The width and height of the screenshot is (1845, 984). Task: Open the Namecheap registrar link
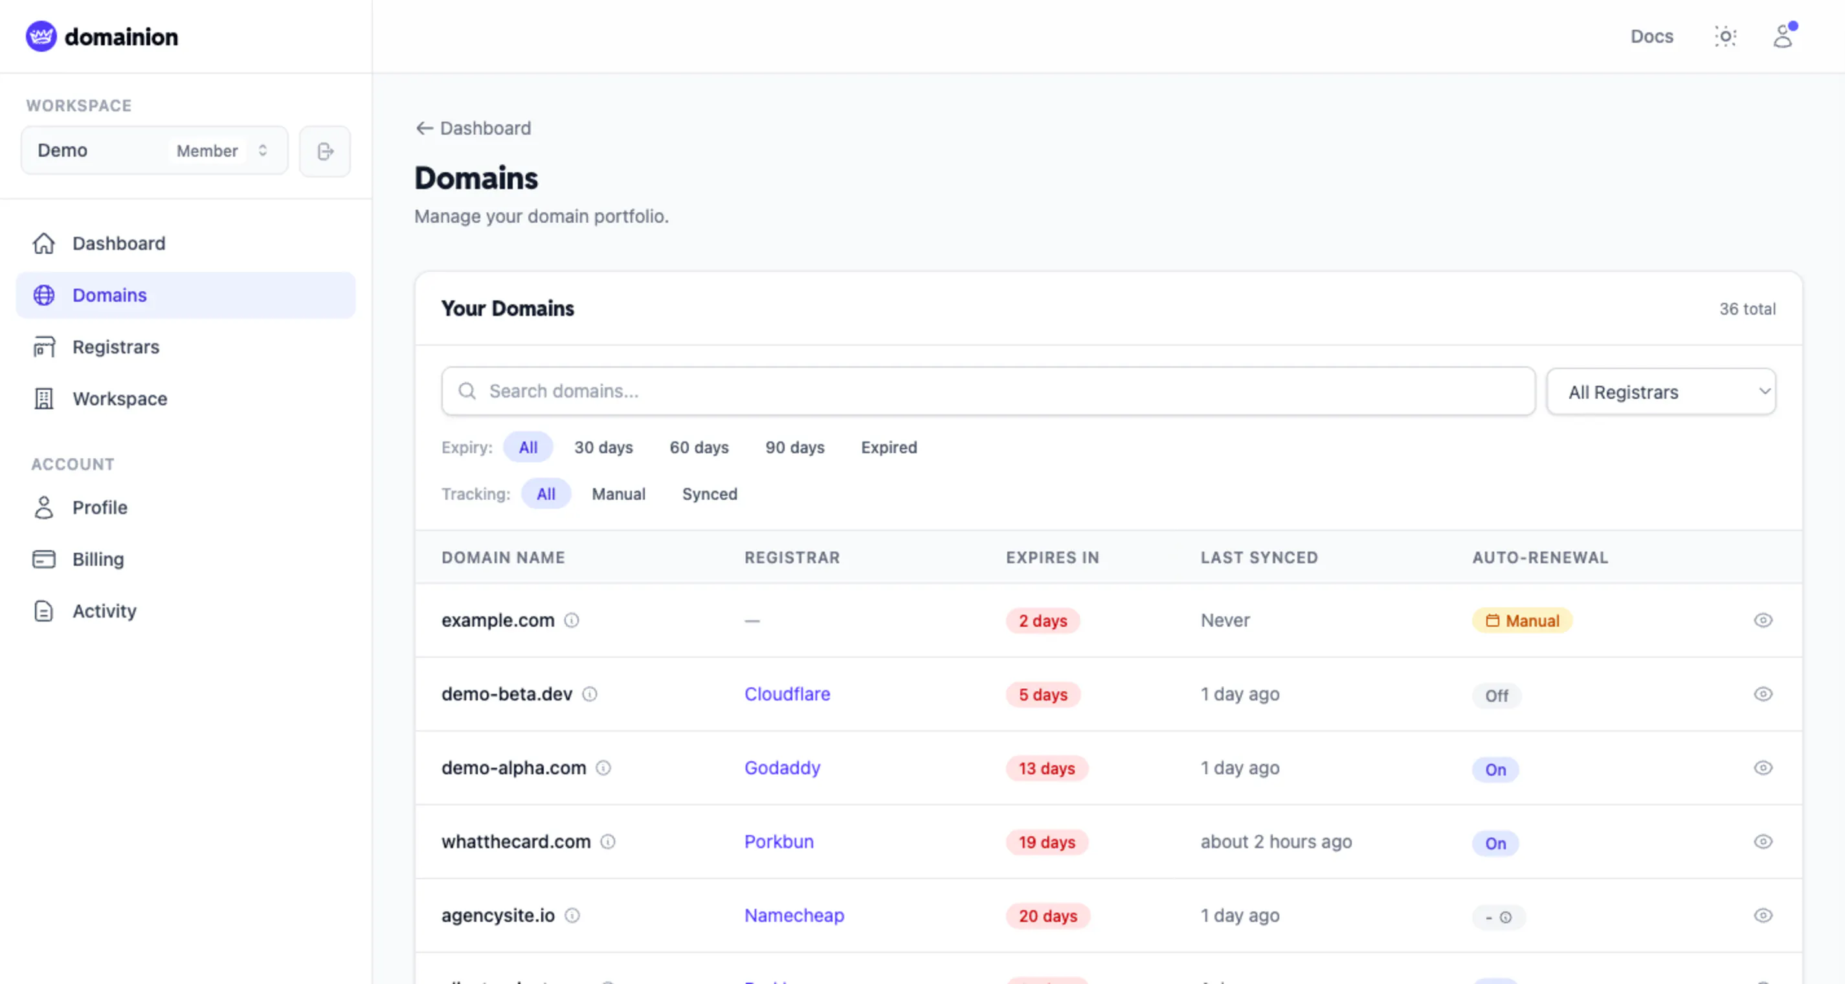[x=794, y=915]
